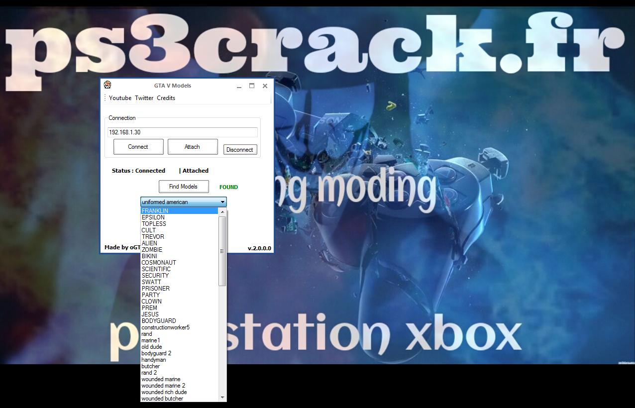Select JESUS from the model list

pyautogui.click(x=180, y=314)
